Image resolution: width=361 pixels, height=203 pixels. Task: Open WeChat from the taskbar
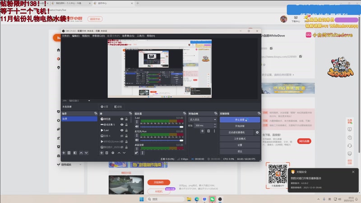(x=212, y=199)
